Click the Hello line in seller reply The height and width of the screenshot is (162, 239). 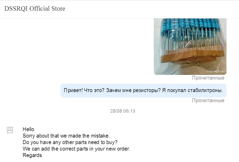pyautogui.click(x=28, y=129)
